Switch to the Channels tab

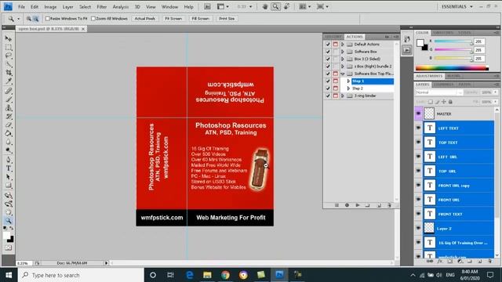443,85
